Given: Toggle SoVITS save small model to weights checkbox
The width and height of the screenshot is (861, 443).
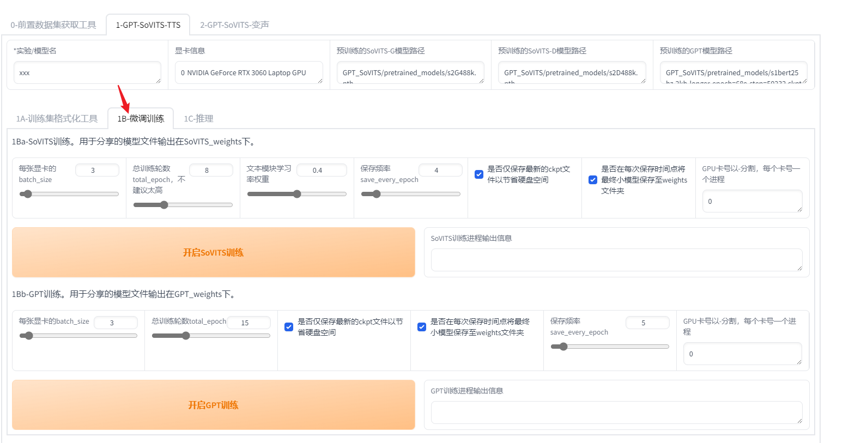Looking at the screenshot, I should pyautogui.click(x=593, y=180).
